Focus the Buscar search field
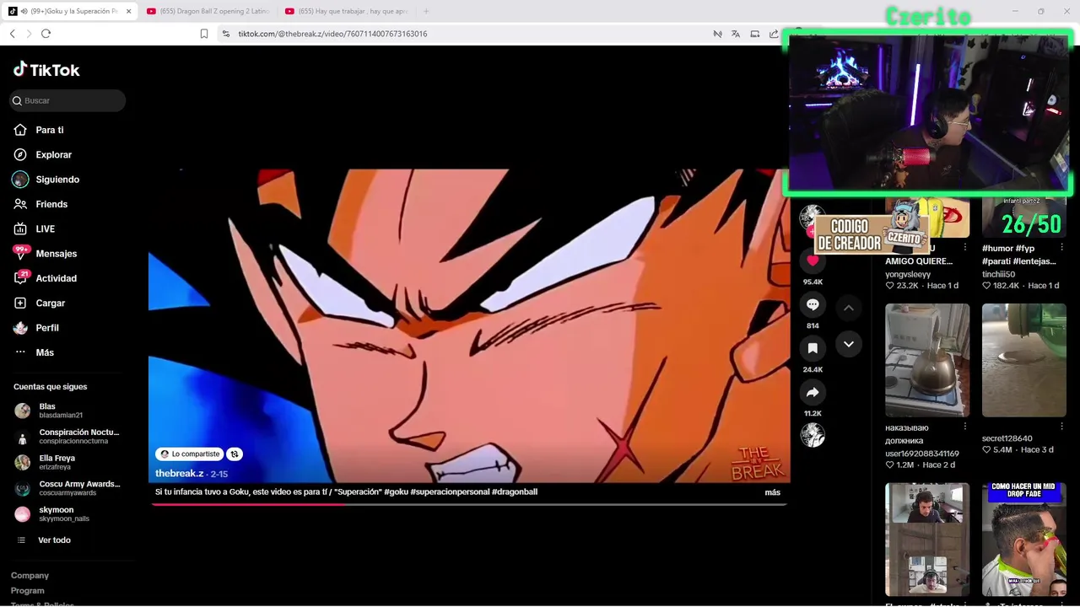The width and height of the screenshot is (1080, 607). tap(67, 100)
